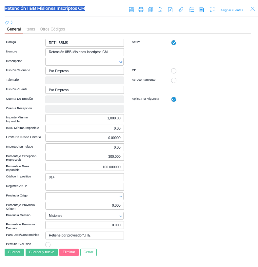The height and width of the screenshot is (267, 258).
Task: Open attachments with the paperclip icon
Action: [181, 10]
